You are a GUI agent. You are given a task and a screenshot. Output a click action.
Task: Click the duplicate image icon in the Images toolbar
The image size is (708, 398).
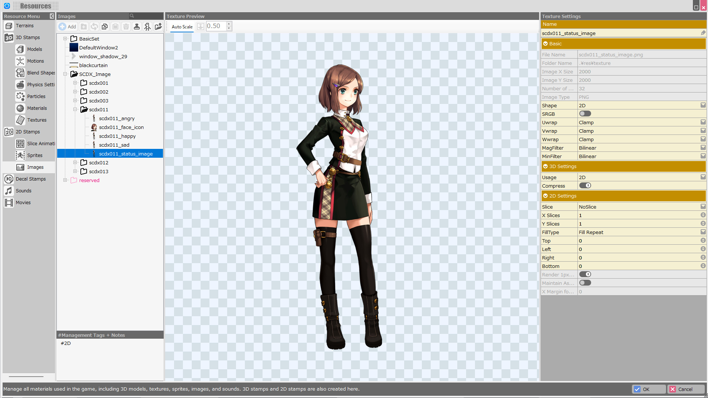click(105, 27)
